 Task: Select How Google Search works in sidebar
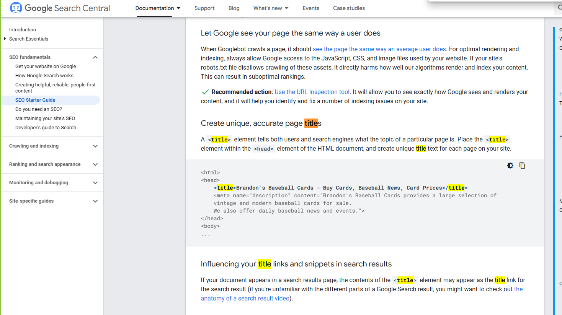(x=44, y=76)
